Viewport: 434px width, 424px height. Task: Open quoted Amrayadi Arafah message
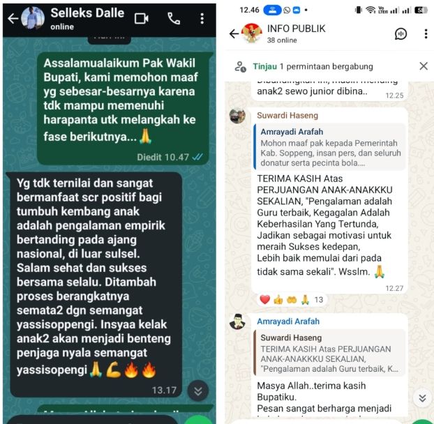(329, 147)
